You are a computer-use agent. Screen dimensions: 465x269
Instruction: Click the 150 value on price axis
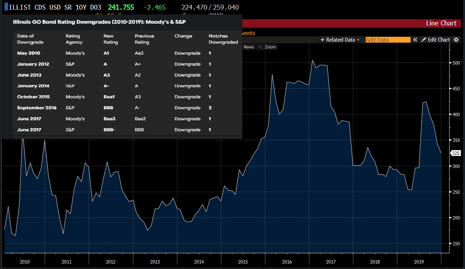(456, 244)
